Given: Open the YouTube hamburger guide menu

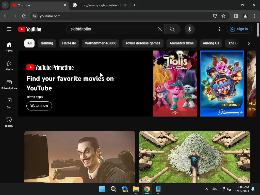Looking at the screenshot, I should [9, 29].
